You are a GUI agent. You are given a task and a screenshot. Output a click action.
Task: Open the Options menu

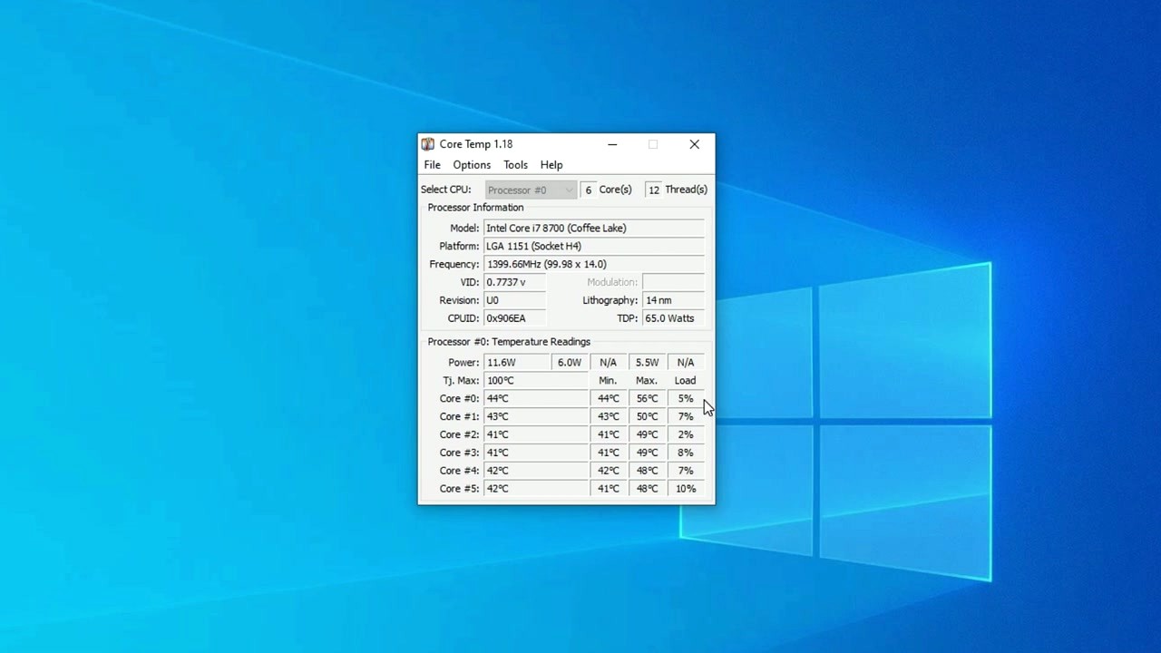[x=472, y=164]
